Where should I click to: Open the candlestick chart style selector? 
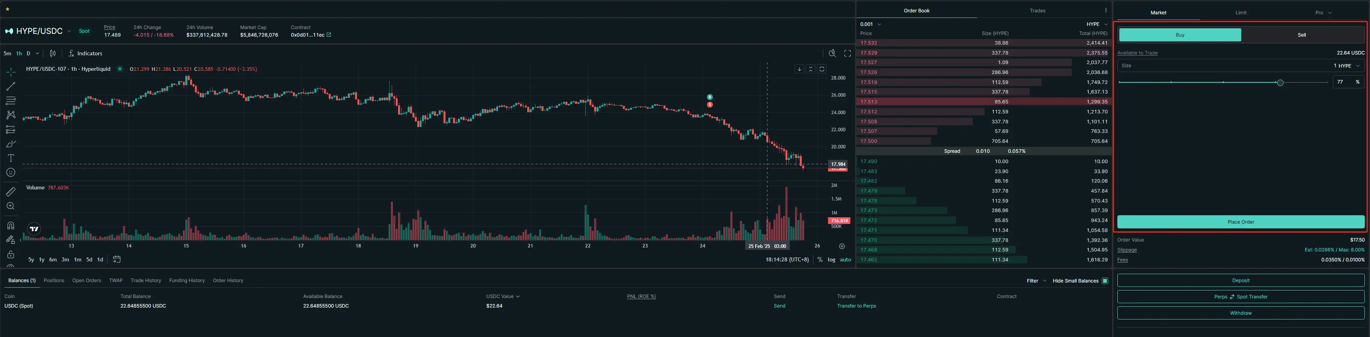(53, 53)
